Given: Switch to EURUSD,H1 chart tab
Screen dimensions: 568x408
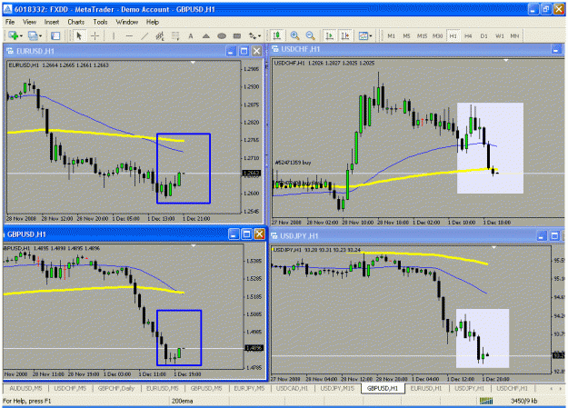Looking at the screenshot, I should 426,388.
